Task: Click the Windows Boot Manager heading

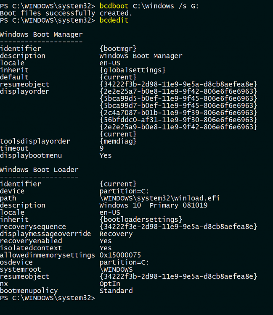Action: (x=41, y=34)
